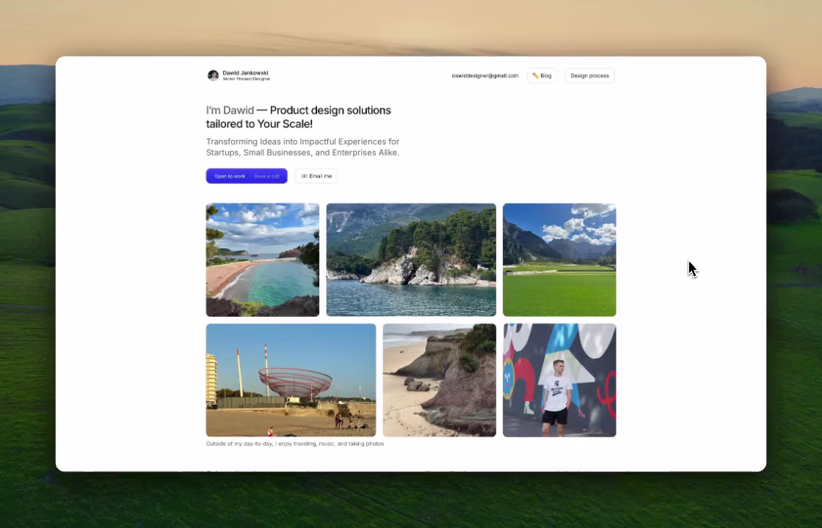The image size is (822, 528).
Task: Click the Book a call button
Action: 266,176
